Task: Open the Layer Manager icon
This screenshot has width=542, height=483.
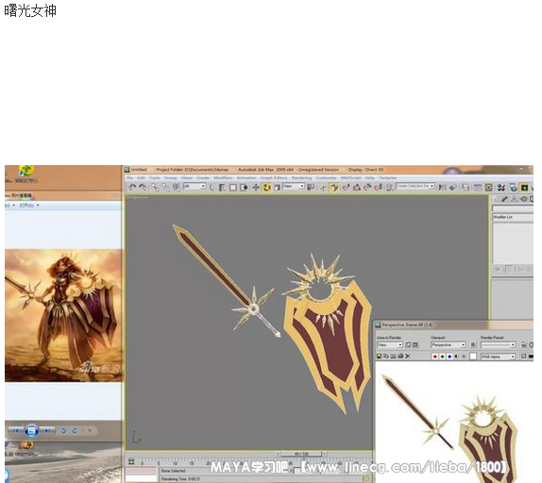Action: pos(466,187)
